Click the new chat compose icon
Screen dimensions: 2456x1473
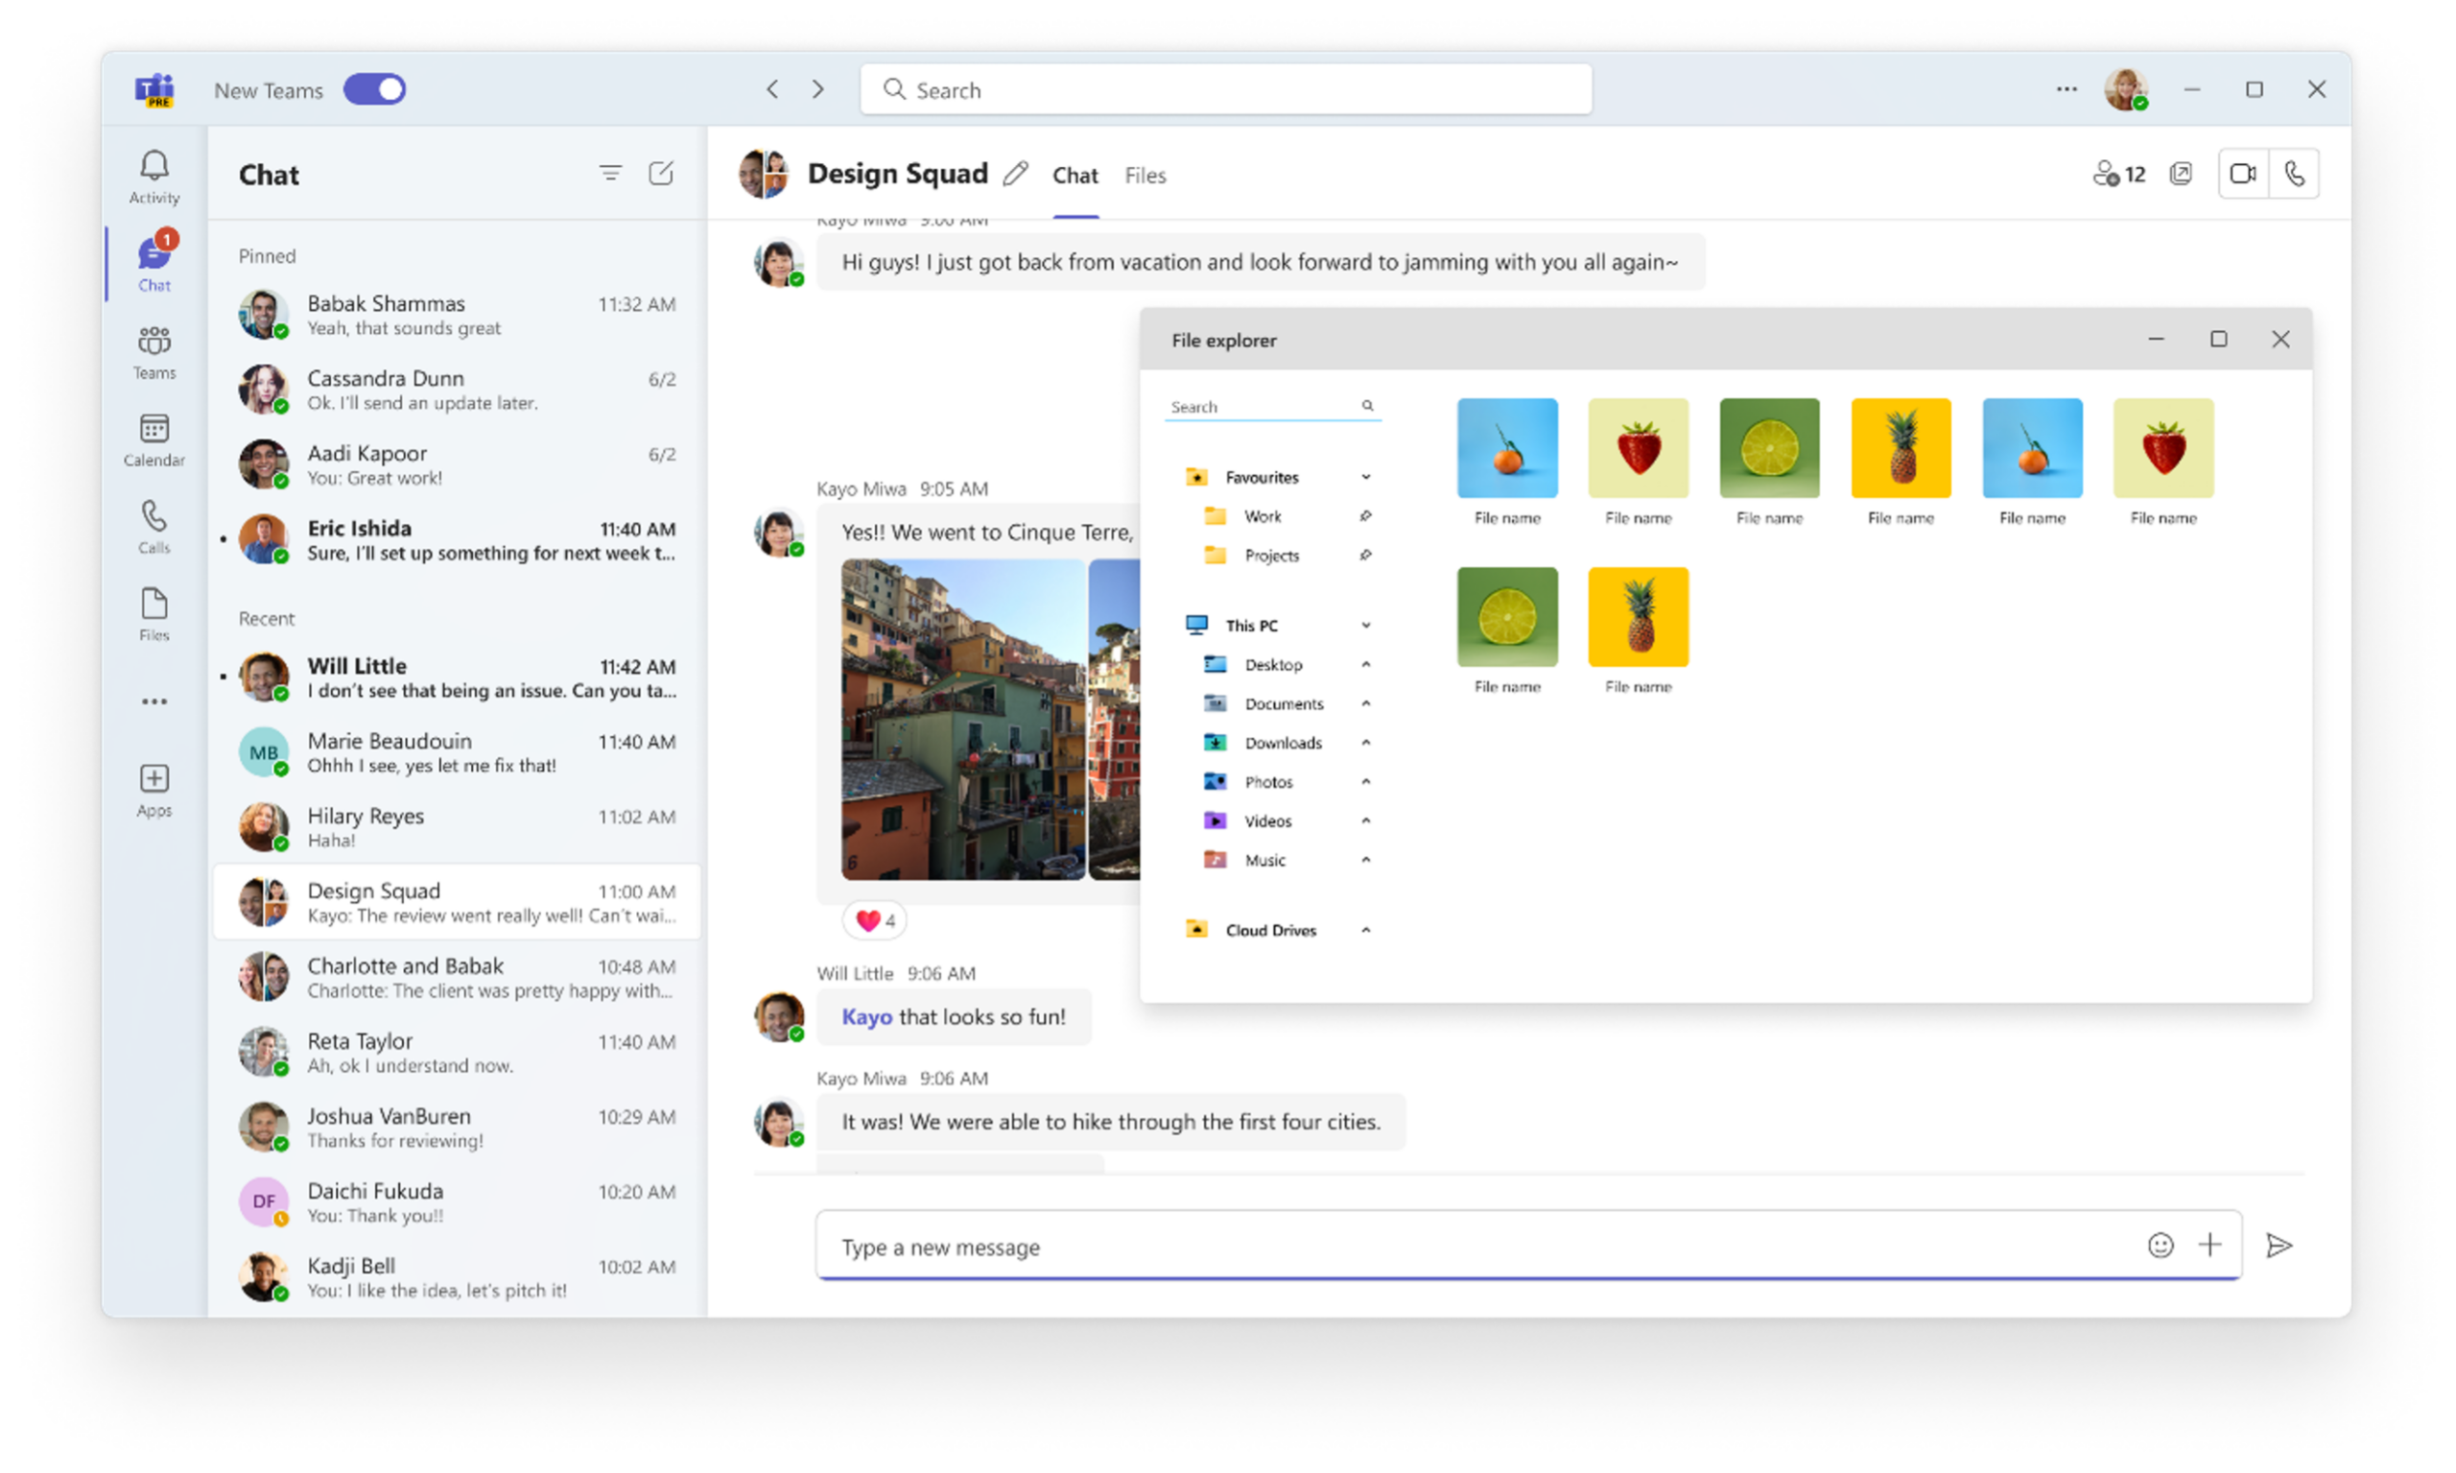click(x=661, y=174)
